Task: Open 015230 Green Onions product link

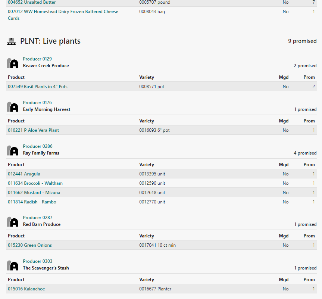Action: 30,245
